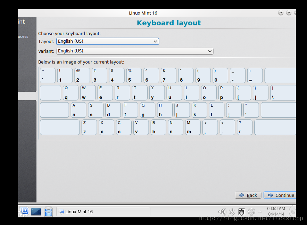The image size is (307, 225).
Task: Open the Linux Mint menu icon
Action: pyautogui.click(x=24, y=211)
